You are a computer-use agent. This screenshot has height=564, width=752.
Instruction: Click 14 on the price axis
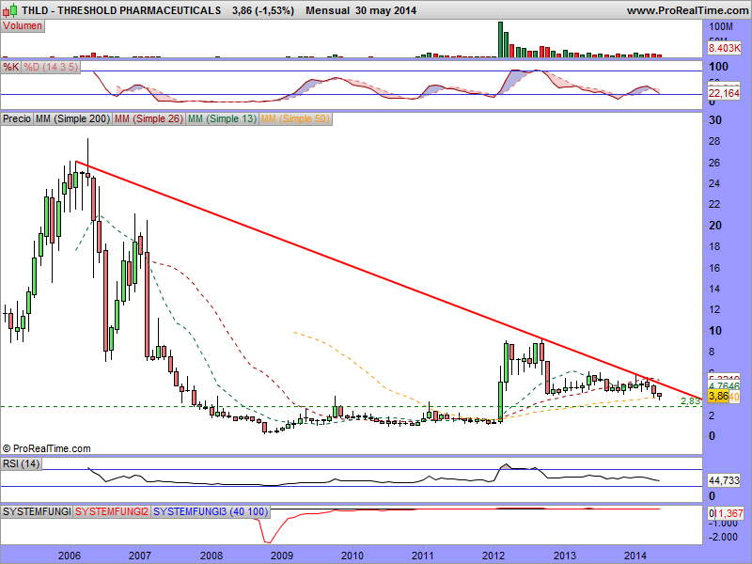(715, 289)
